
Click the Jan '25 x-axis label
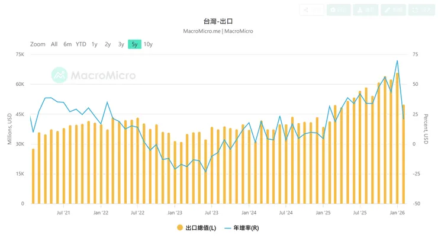[323, 213]
